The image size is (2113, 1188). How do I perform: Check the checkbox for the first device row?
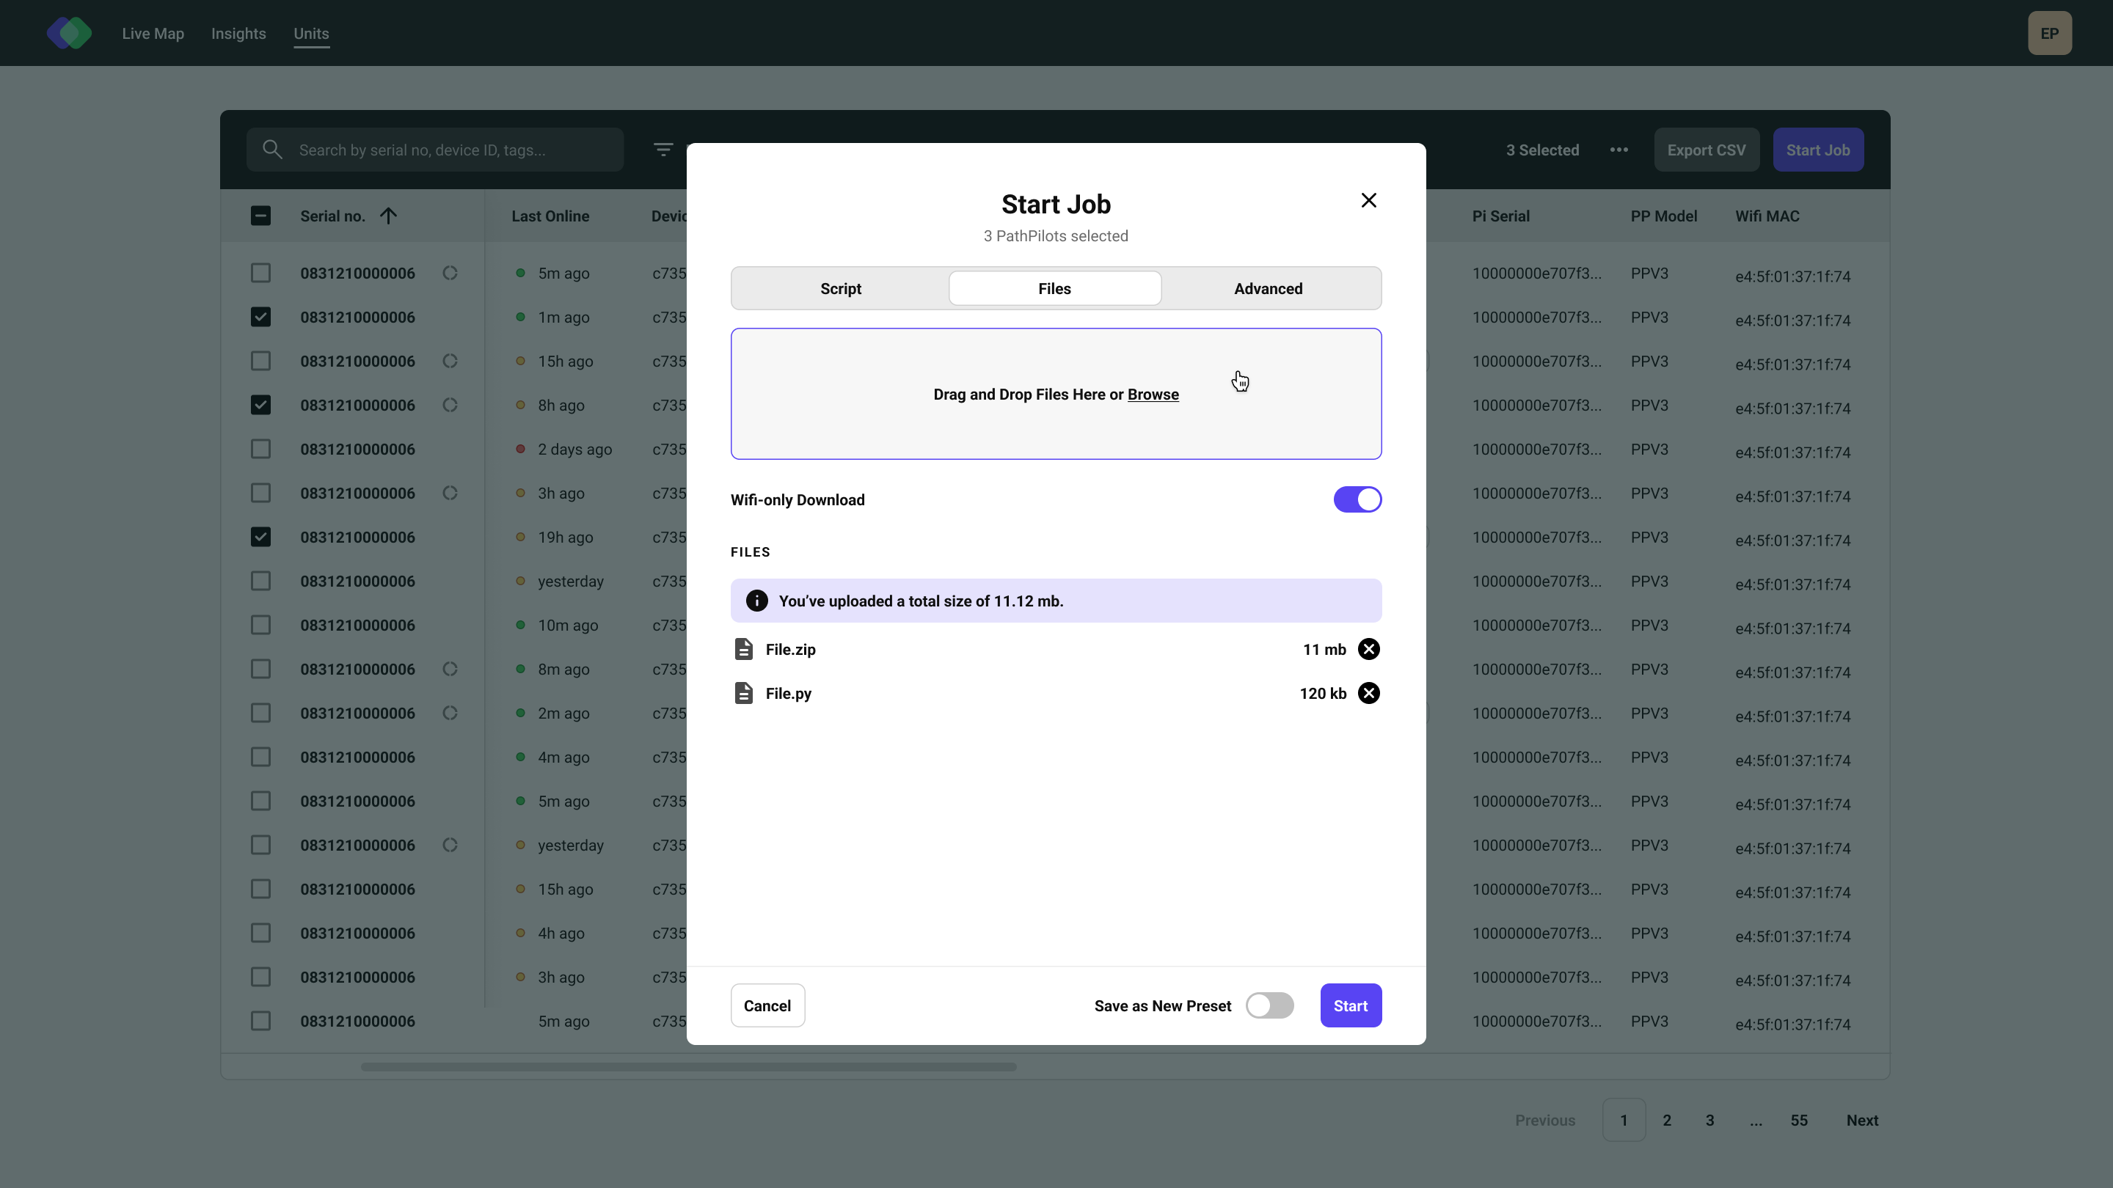(261, 272)
